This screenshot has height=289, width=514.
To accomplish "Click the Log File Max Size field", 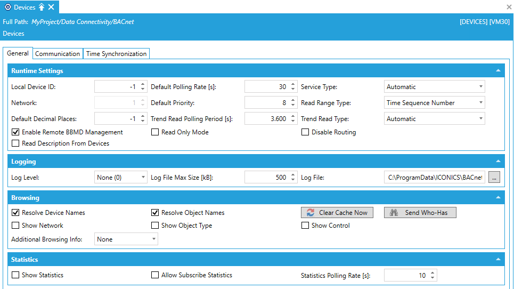I will pos(266,178).
